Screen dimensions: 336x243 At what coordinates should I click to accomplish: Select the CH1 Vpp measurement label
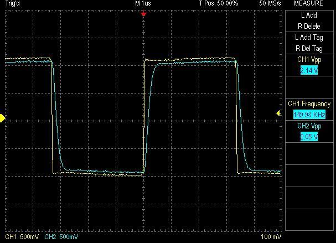(x=309, y=60)
